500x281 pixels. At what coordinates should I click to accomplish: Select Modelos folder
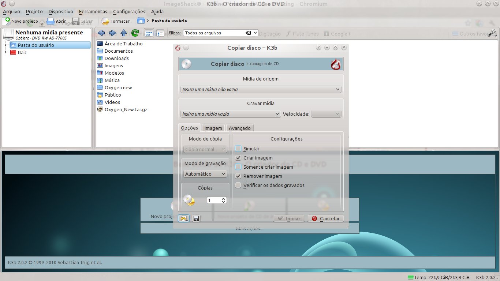(x=111, y=73)
